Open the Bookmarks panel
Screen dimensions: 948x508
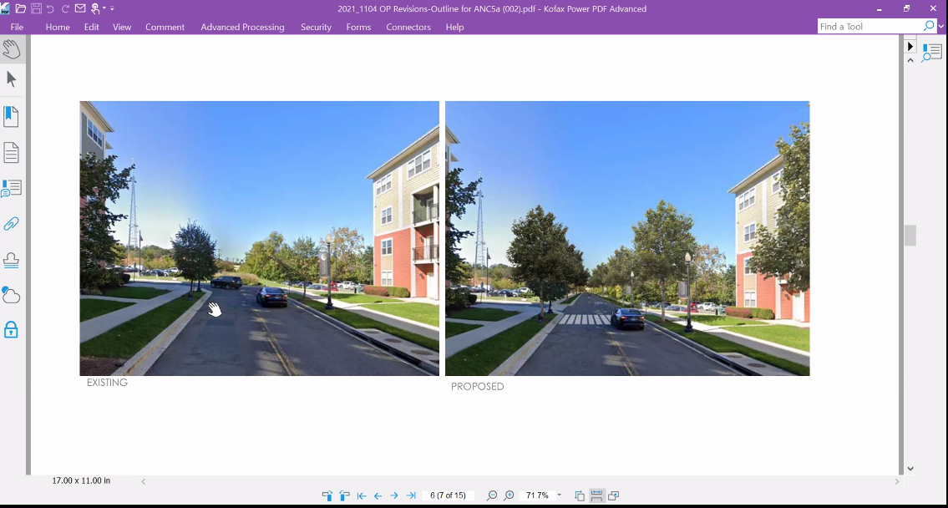tap(12, 116)
